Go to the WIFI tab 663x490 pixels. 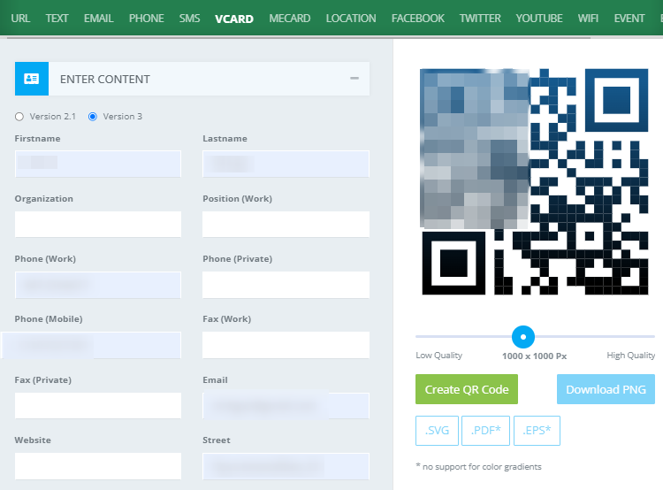[588, 19]
